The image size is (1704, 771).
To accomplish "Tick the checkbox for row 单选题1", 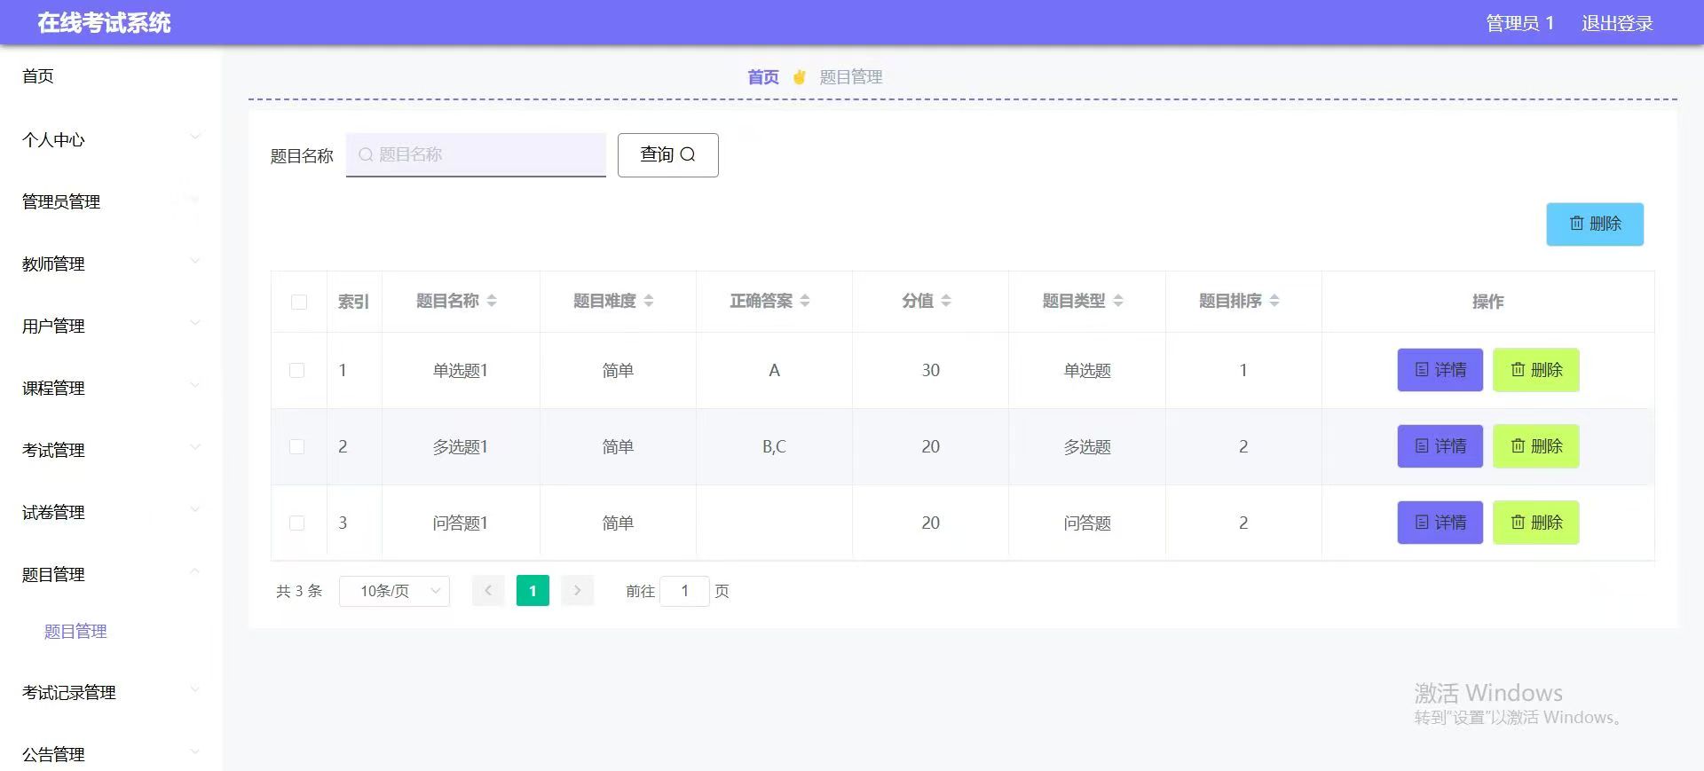I will [297, 370].
